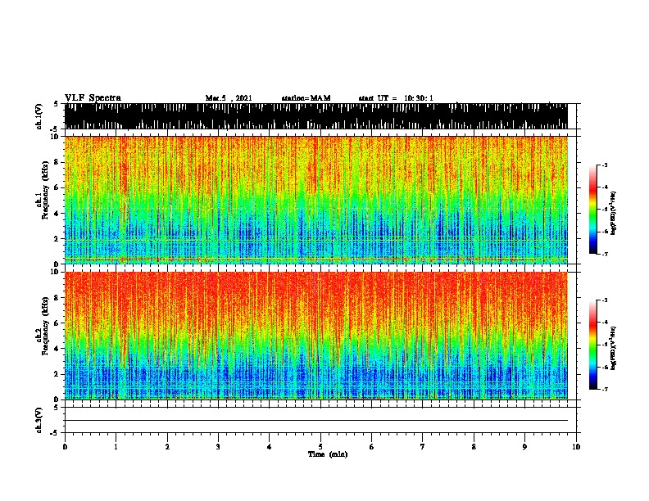Click inside the ch.2 spectrogram panel
The width and height of the screenshot is (649, 501).
coord(316,336)
